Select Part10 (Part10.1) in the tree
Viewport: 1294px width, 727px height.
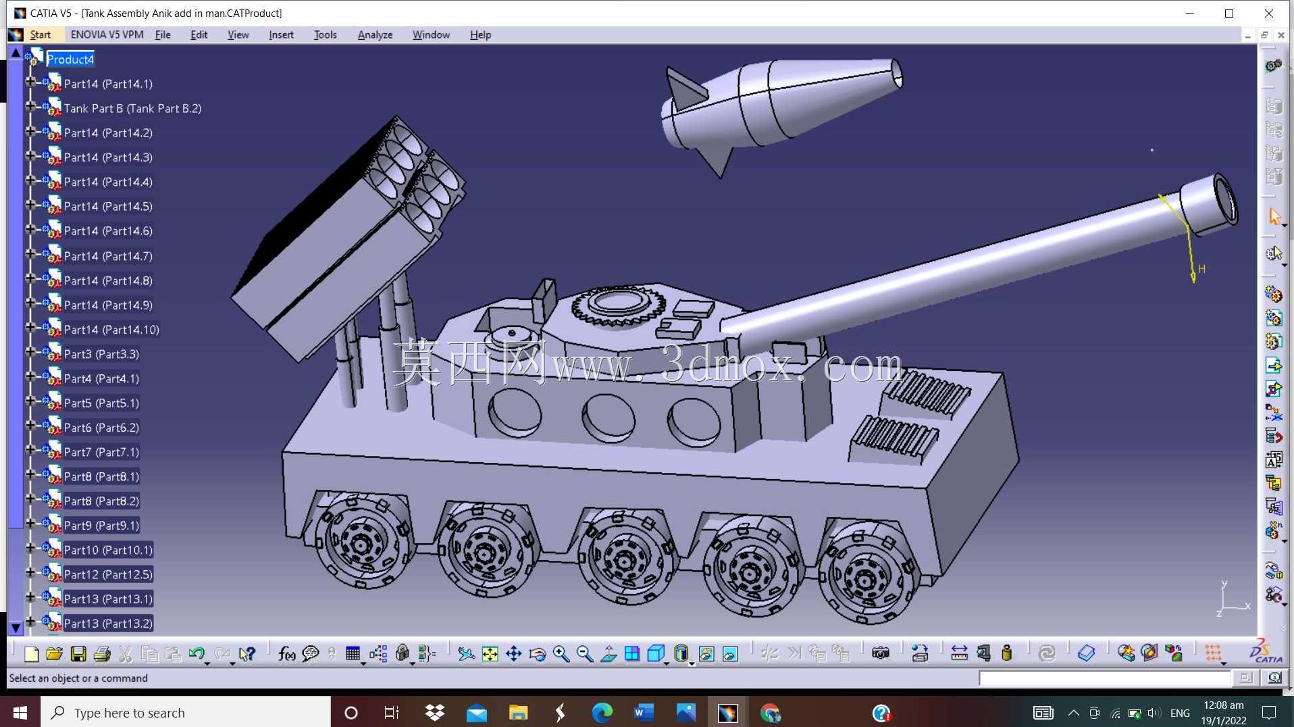108,550
